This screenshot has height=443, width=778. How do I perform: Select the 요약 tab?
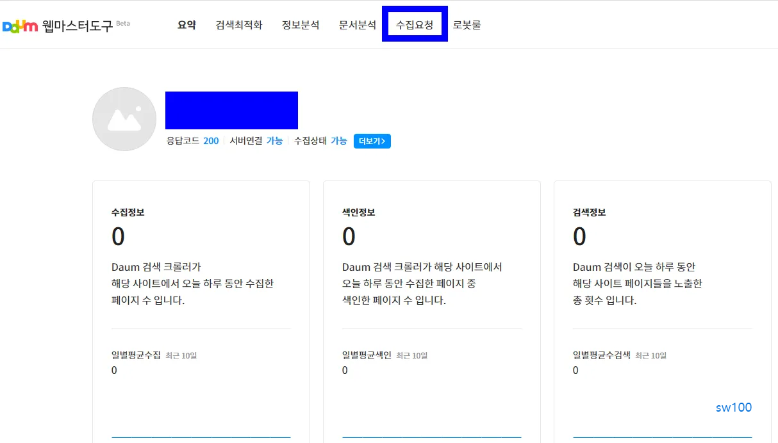coord(186,24)
